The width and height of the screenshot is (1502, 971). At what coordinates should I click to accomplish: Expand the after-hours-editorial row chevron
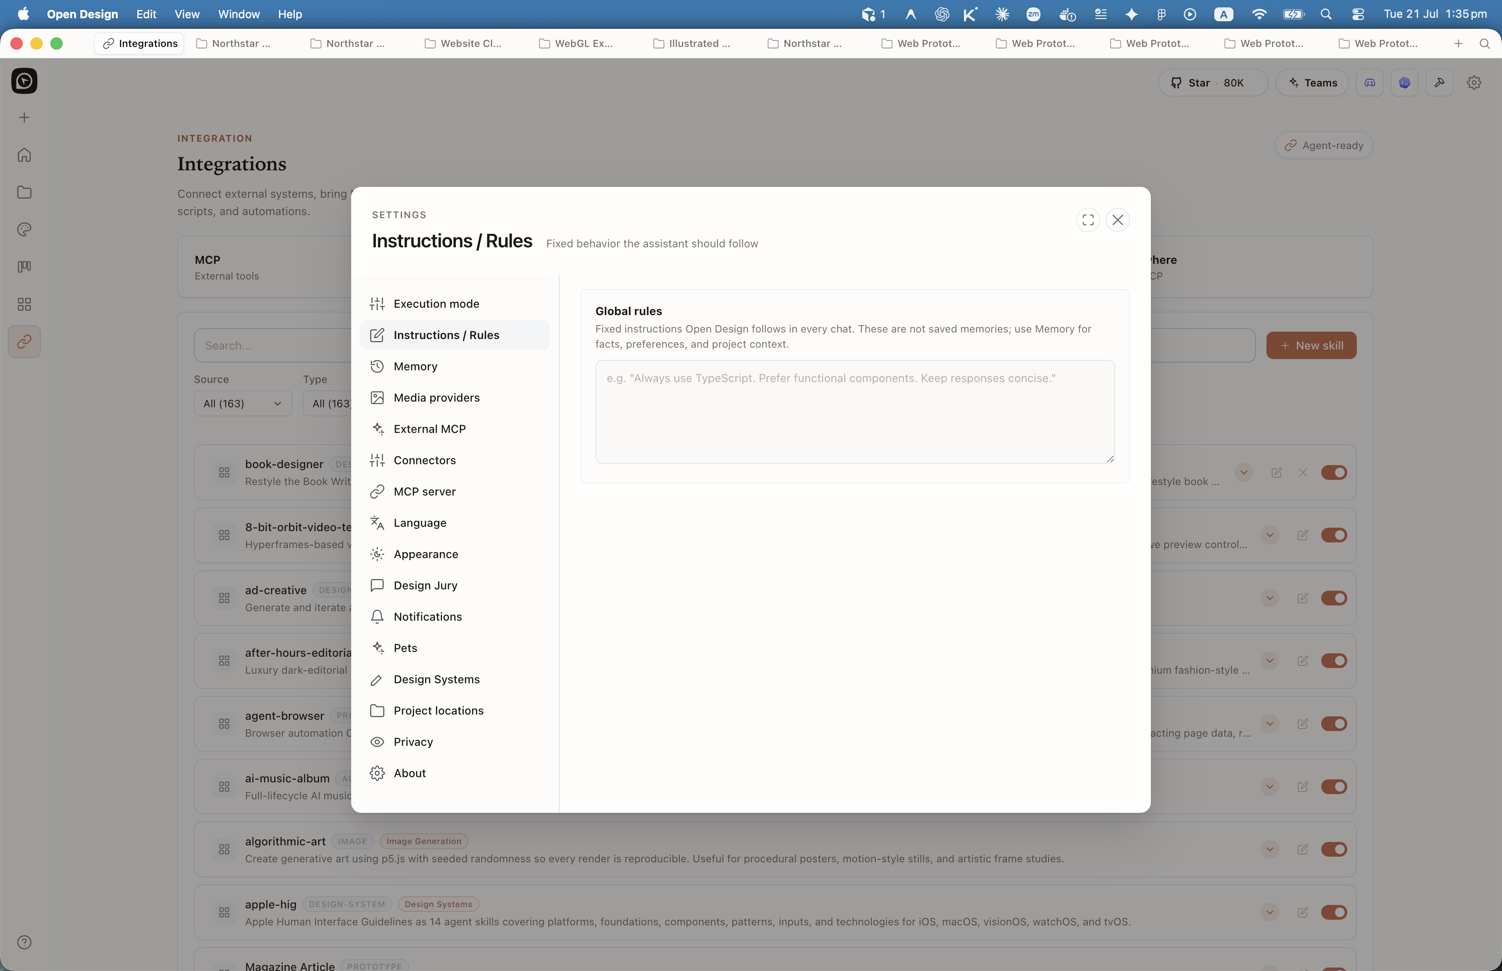[1269, 661]
